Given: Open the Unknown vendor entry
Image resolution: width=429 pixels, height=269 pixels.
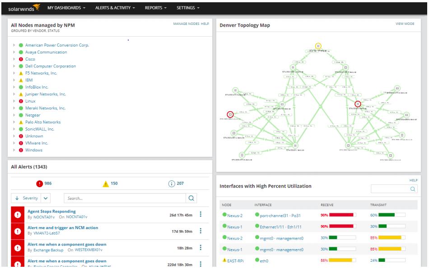Looking at the screenshot, I should 34,136.
